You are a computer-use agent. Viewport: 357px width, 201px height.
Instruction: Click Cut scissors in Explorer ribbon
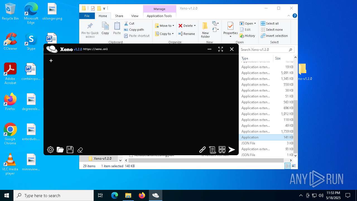click(x=129, y=23)
